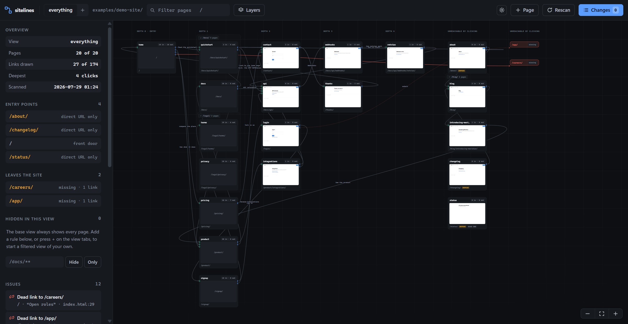Click the Pages 20 of 20 row
628x324 pixels.
(x=53, y=53)
